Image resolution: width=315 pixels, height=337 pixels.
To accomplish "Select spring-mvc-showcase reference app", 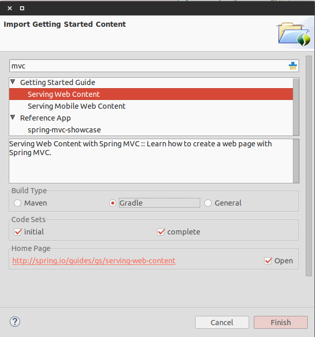I will pos(151,130).
